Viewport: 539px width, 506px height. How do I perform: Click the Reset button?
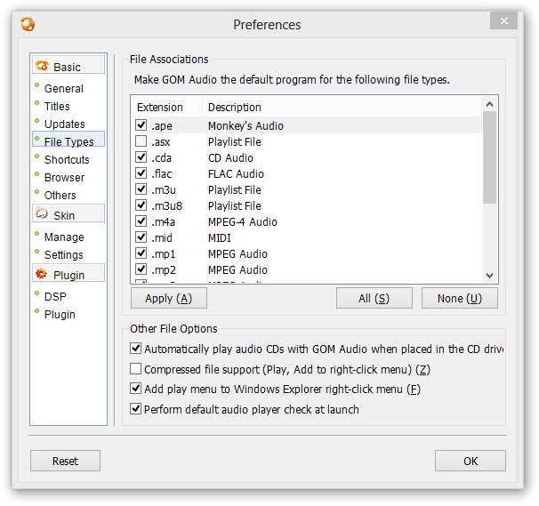[65, 461]
